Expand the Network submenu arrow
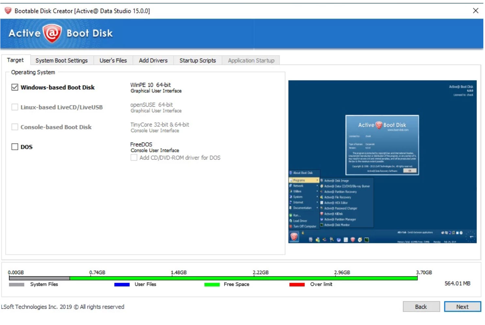 (x=317, y=186)
